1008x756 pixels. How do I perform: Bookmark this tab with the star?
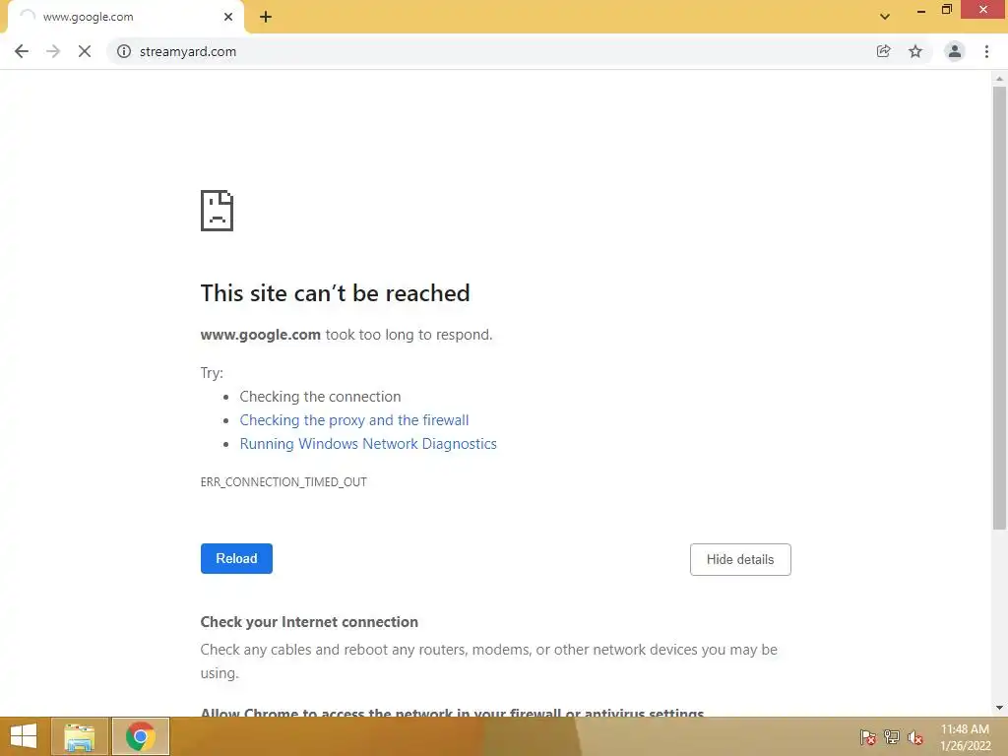point(915,51)
